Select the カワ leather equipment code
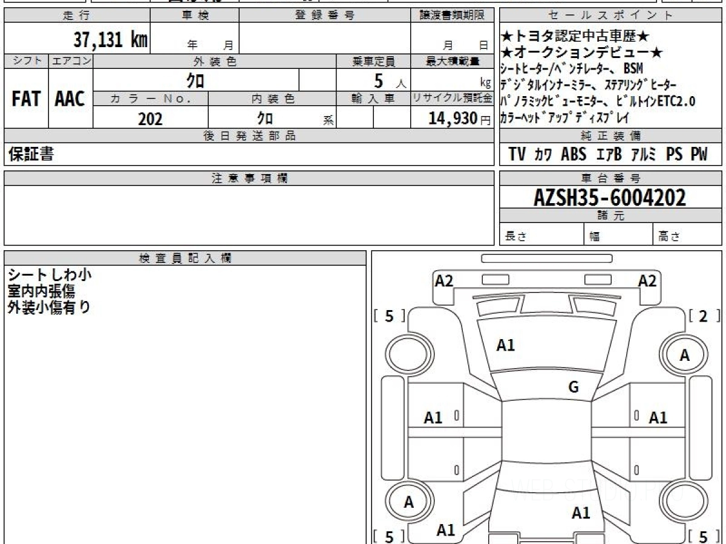Viewport: 726px width, 544px height. [x=544, y=155]
